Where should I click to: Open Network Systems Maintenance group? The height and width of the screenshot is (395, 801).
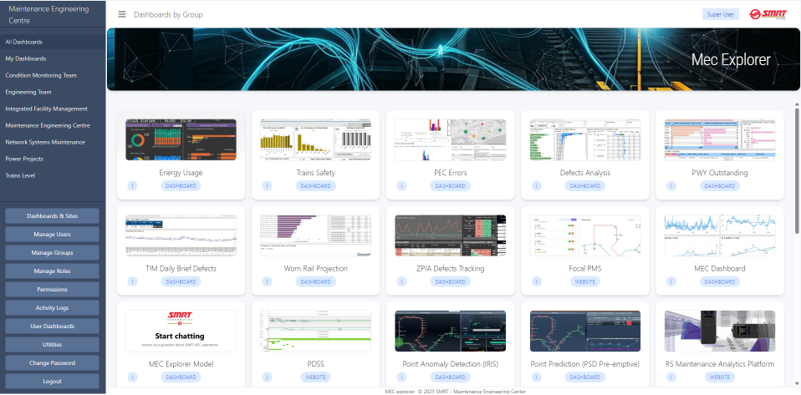[45, 142]
